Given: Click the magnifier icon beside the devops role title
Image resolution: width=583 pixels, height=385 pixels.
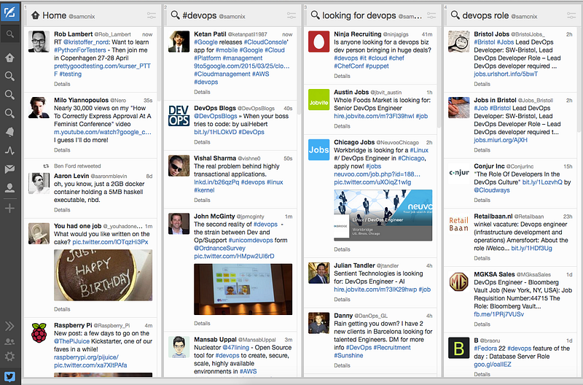Looking at the screenshot, I should tap(455, 15).
